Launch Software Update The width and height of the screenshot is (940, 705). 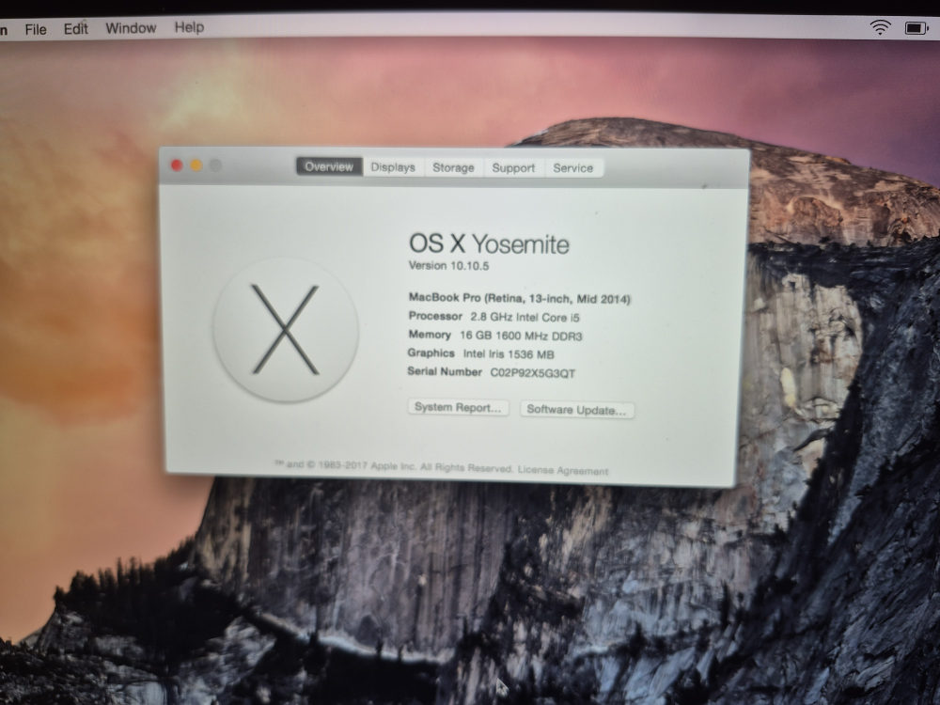[577, 410]
